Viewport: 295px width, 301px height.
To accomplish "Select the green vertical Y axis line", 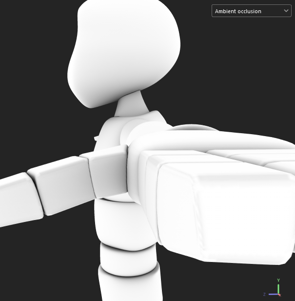I will point(278,288).
